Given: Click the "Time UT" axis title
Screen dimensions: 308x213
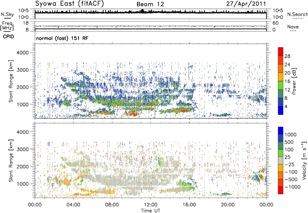Looking at the screenshot, I should point(151,211).
